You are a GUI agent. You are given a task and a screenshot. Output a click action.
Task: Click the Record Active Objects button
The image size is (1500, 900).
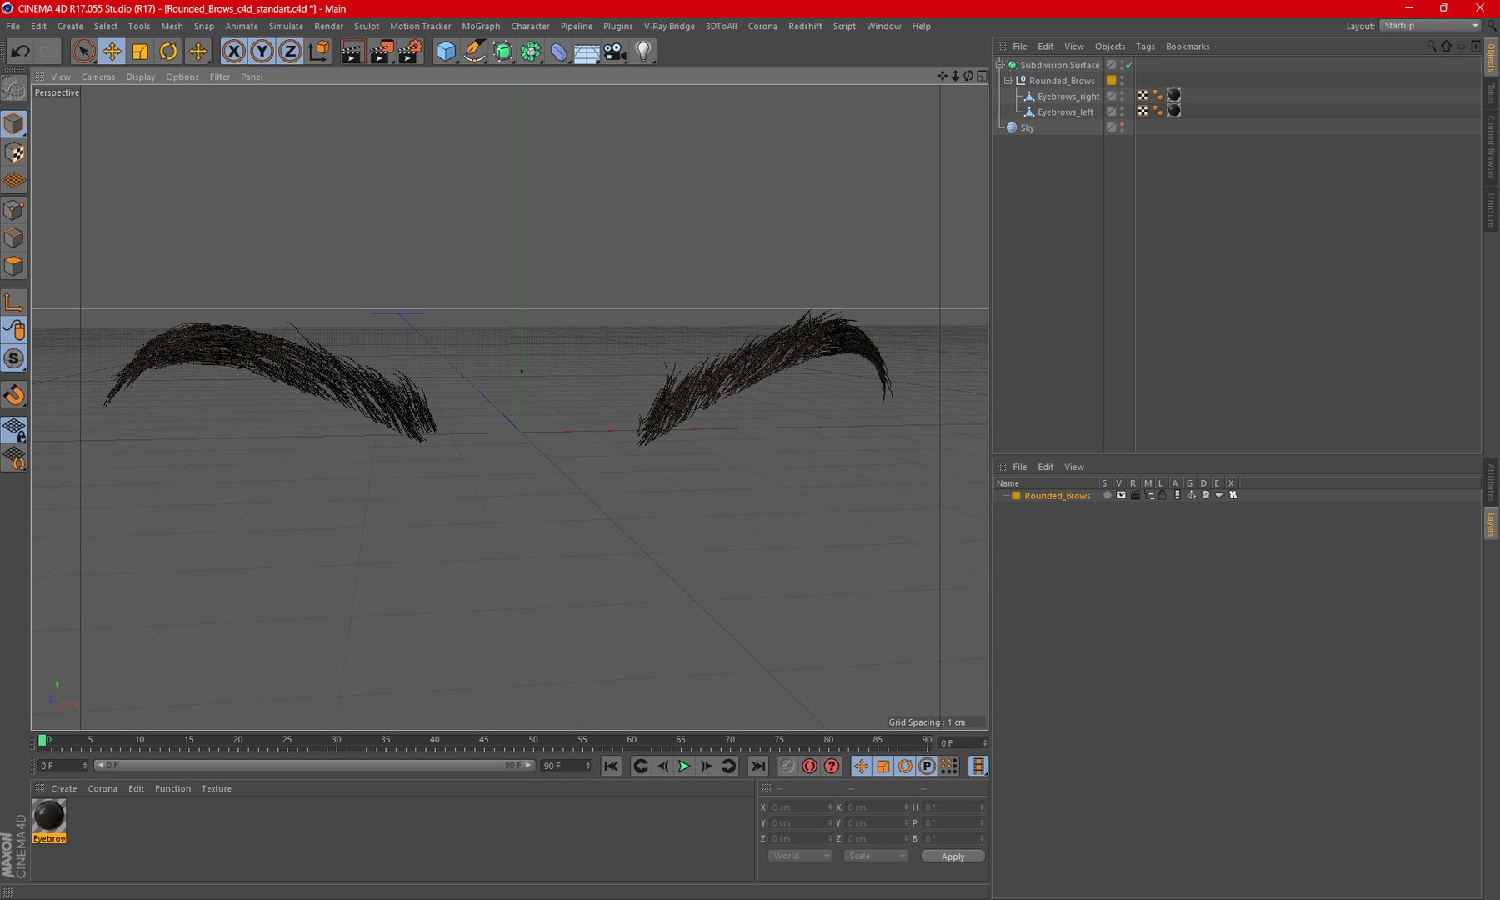787,766
